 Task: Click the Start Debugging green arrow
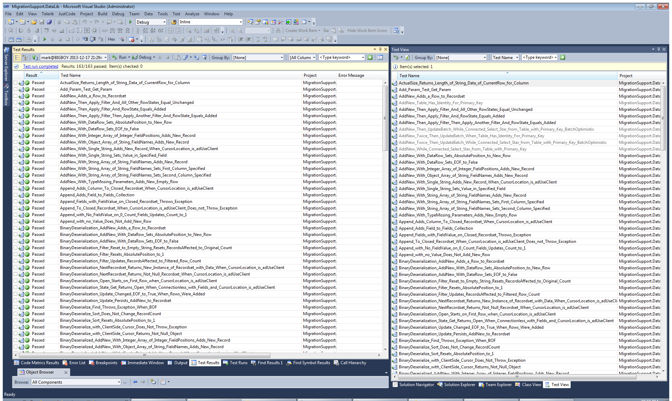131,22
